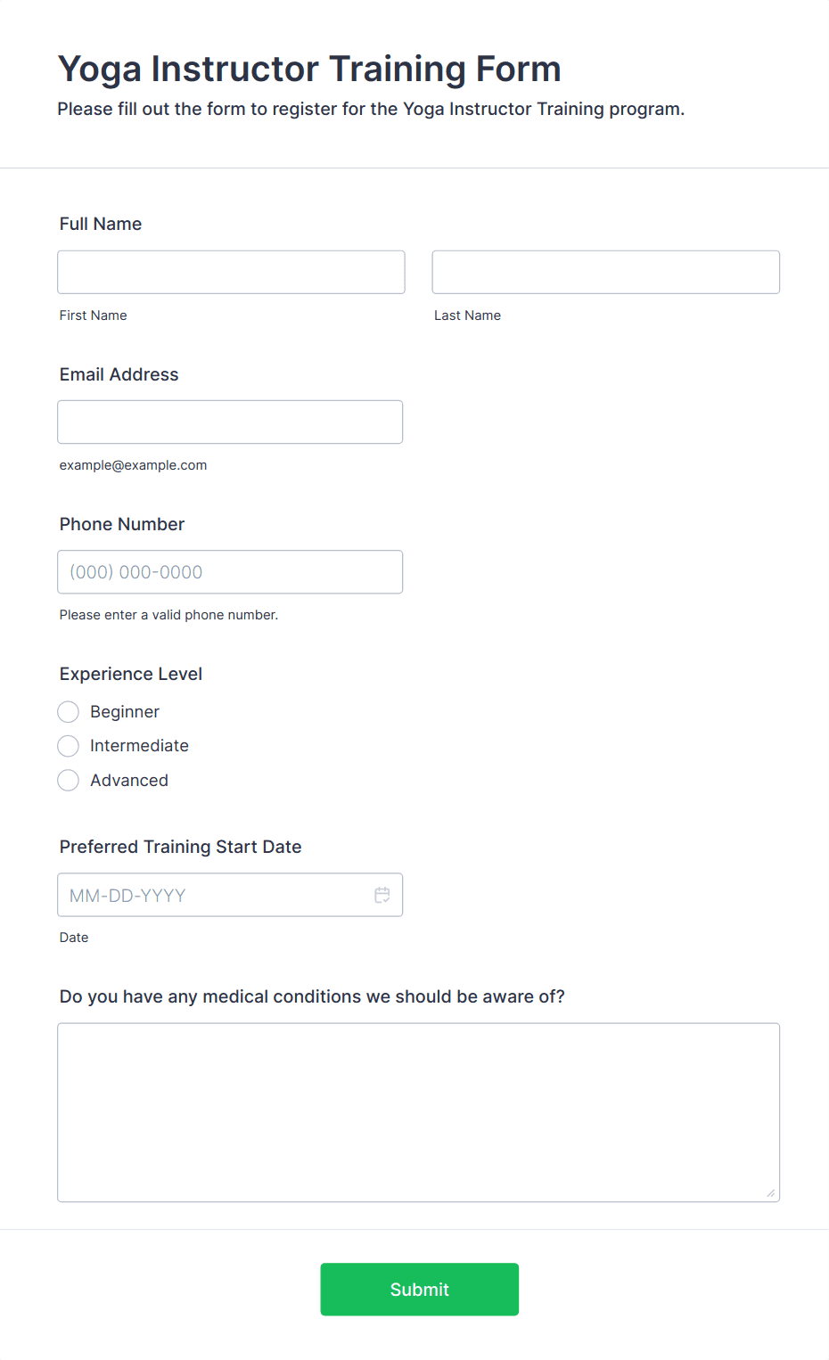Click the Full Name field label

[101, 224]
